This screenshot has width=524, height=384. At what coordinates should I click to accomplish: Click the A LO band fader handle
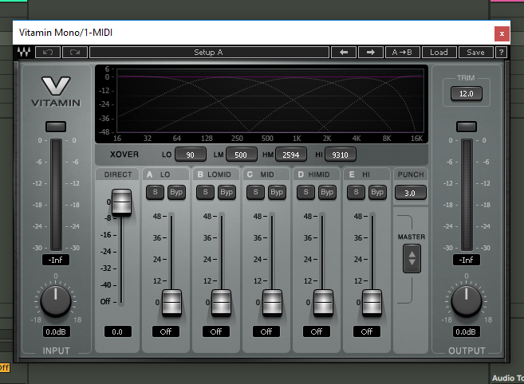(x=171, y=303)
